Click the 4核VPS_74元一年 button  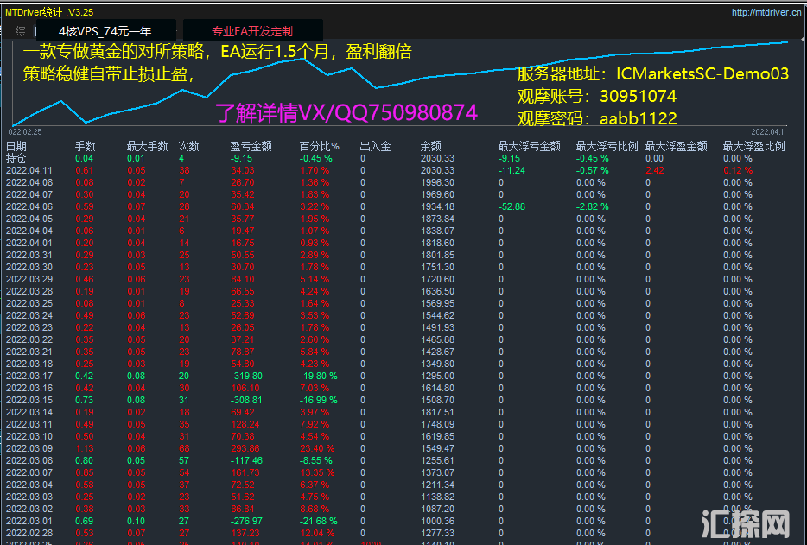pos(105,31)
